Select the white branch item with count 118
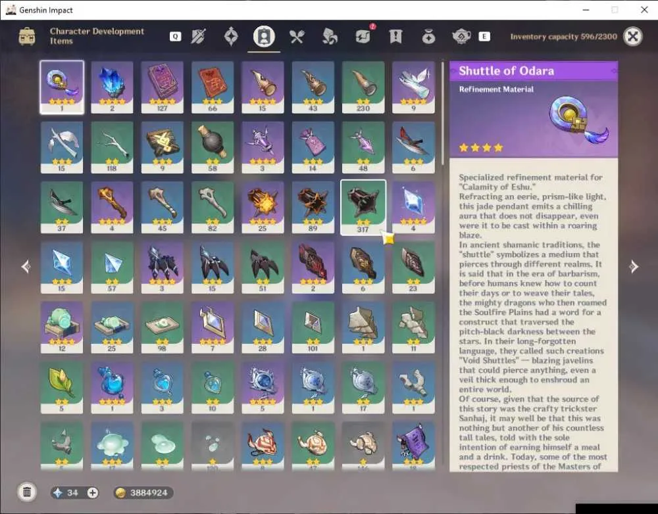 [x=112, y=148]
